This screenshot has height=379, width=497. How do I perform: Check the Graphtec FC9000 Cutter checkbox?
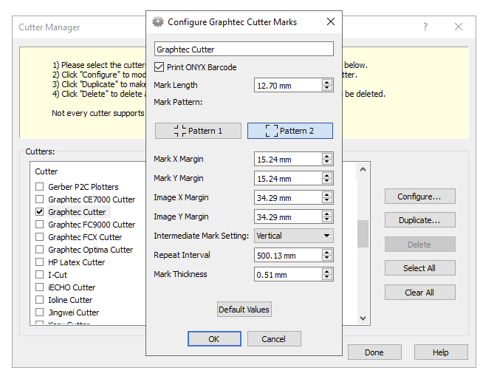point(40,225)
